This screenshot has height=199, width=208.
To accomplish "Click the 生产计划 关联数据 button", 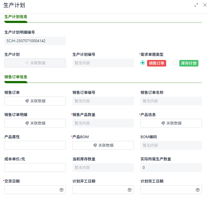I will 35,63.
